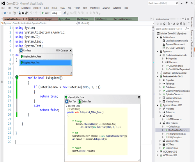The height and width of the screenshot is (162, 195).
Task: Switch to the AsyncTests.cs tab
Action: pyautogui.click(x=67, y=19)
